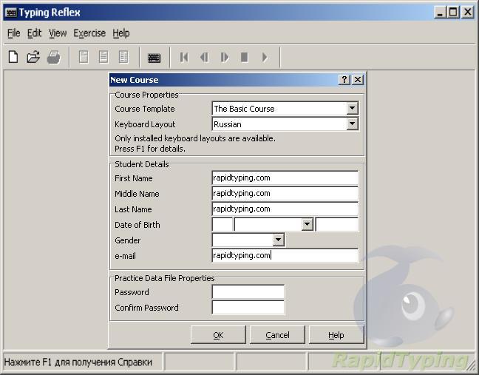Click the Print toolbar icon
The width and height of the screenshot is (479, 375).
(x=54, y=57)
